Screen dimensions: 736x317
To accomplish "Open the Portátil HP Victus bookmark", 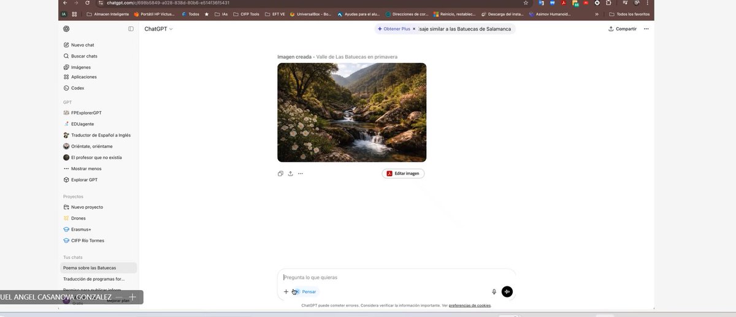I will (x=154, y=14).
